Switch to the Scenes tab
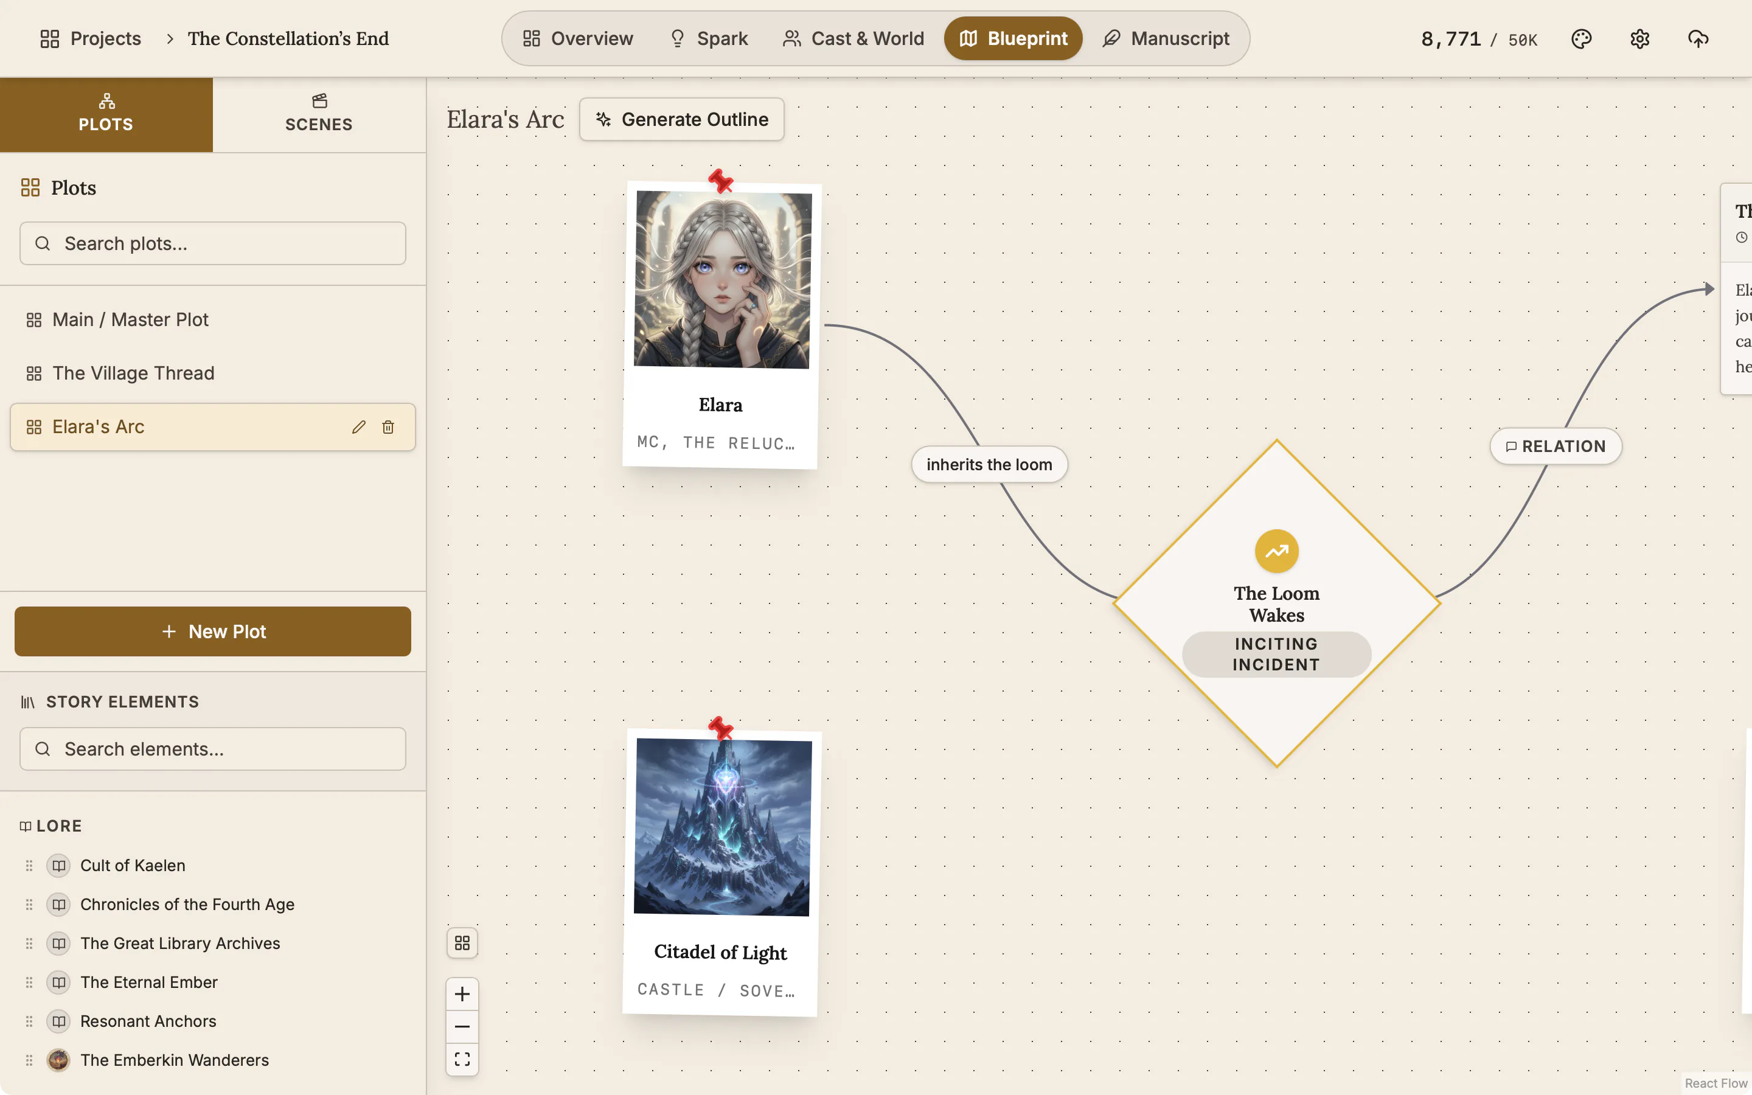1752x1095 pixels. click(x=319, y=114)
